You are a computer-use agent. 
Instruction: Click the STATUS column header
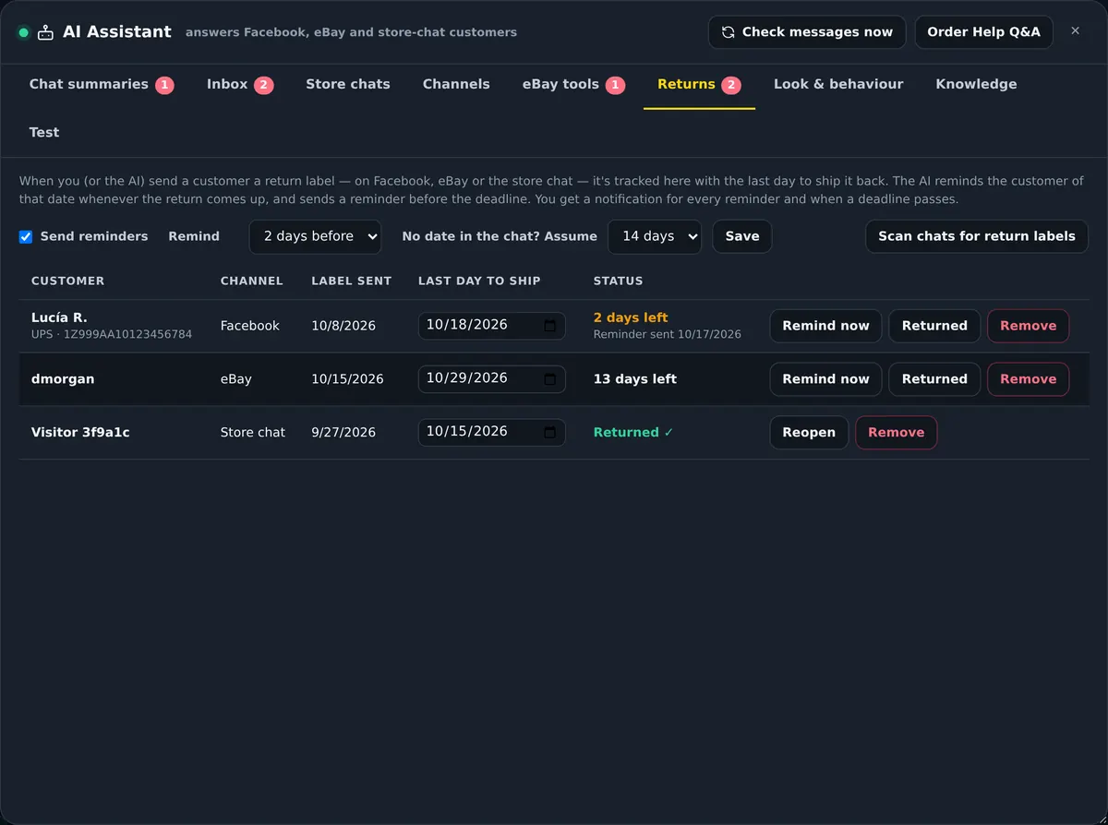point(618,281)
